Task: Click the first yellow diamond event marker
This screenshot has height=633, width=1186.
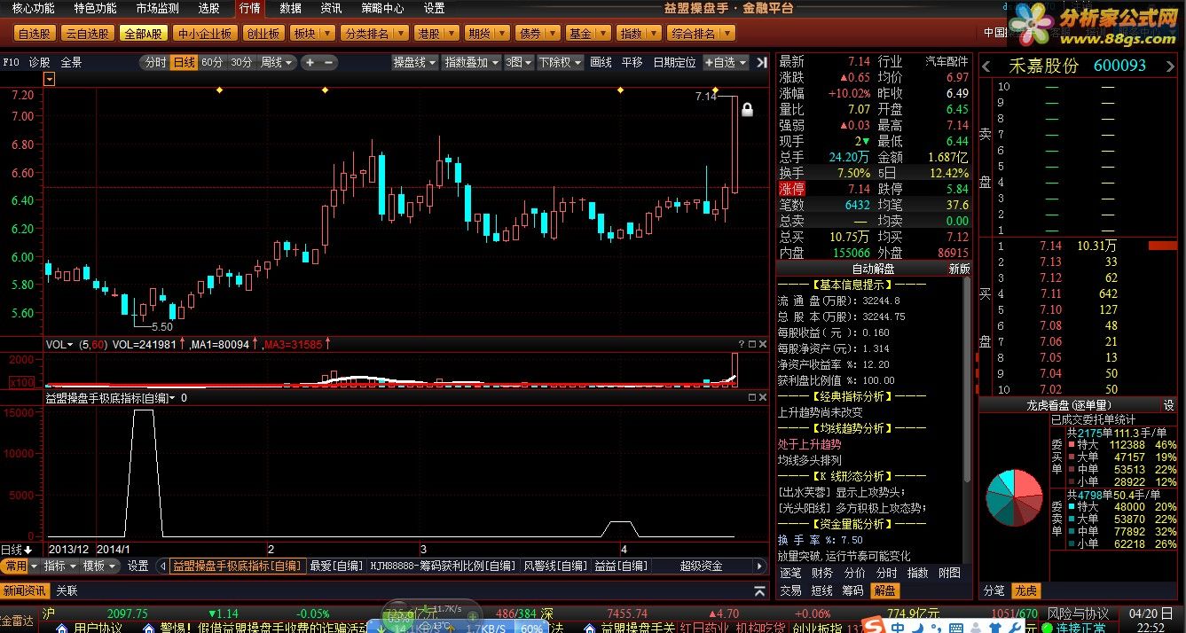Action: point(219,90)
